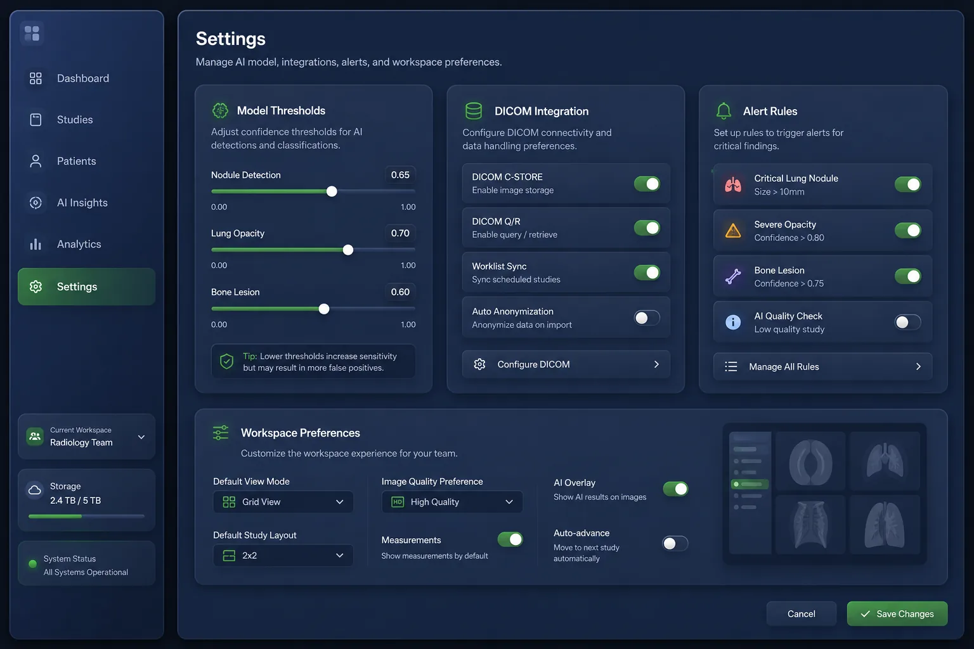Turn off the AI Overlay switch
The height and width of the screenshot is (649, 974).
pyautogui.click(x=675, y=489)
